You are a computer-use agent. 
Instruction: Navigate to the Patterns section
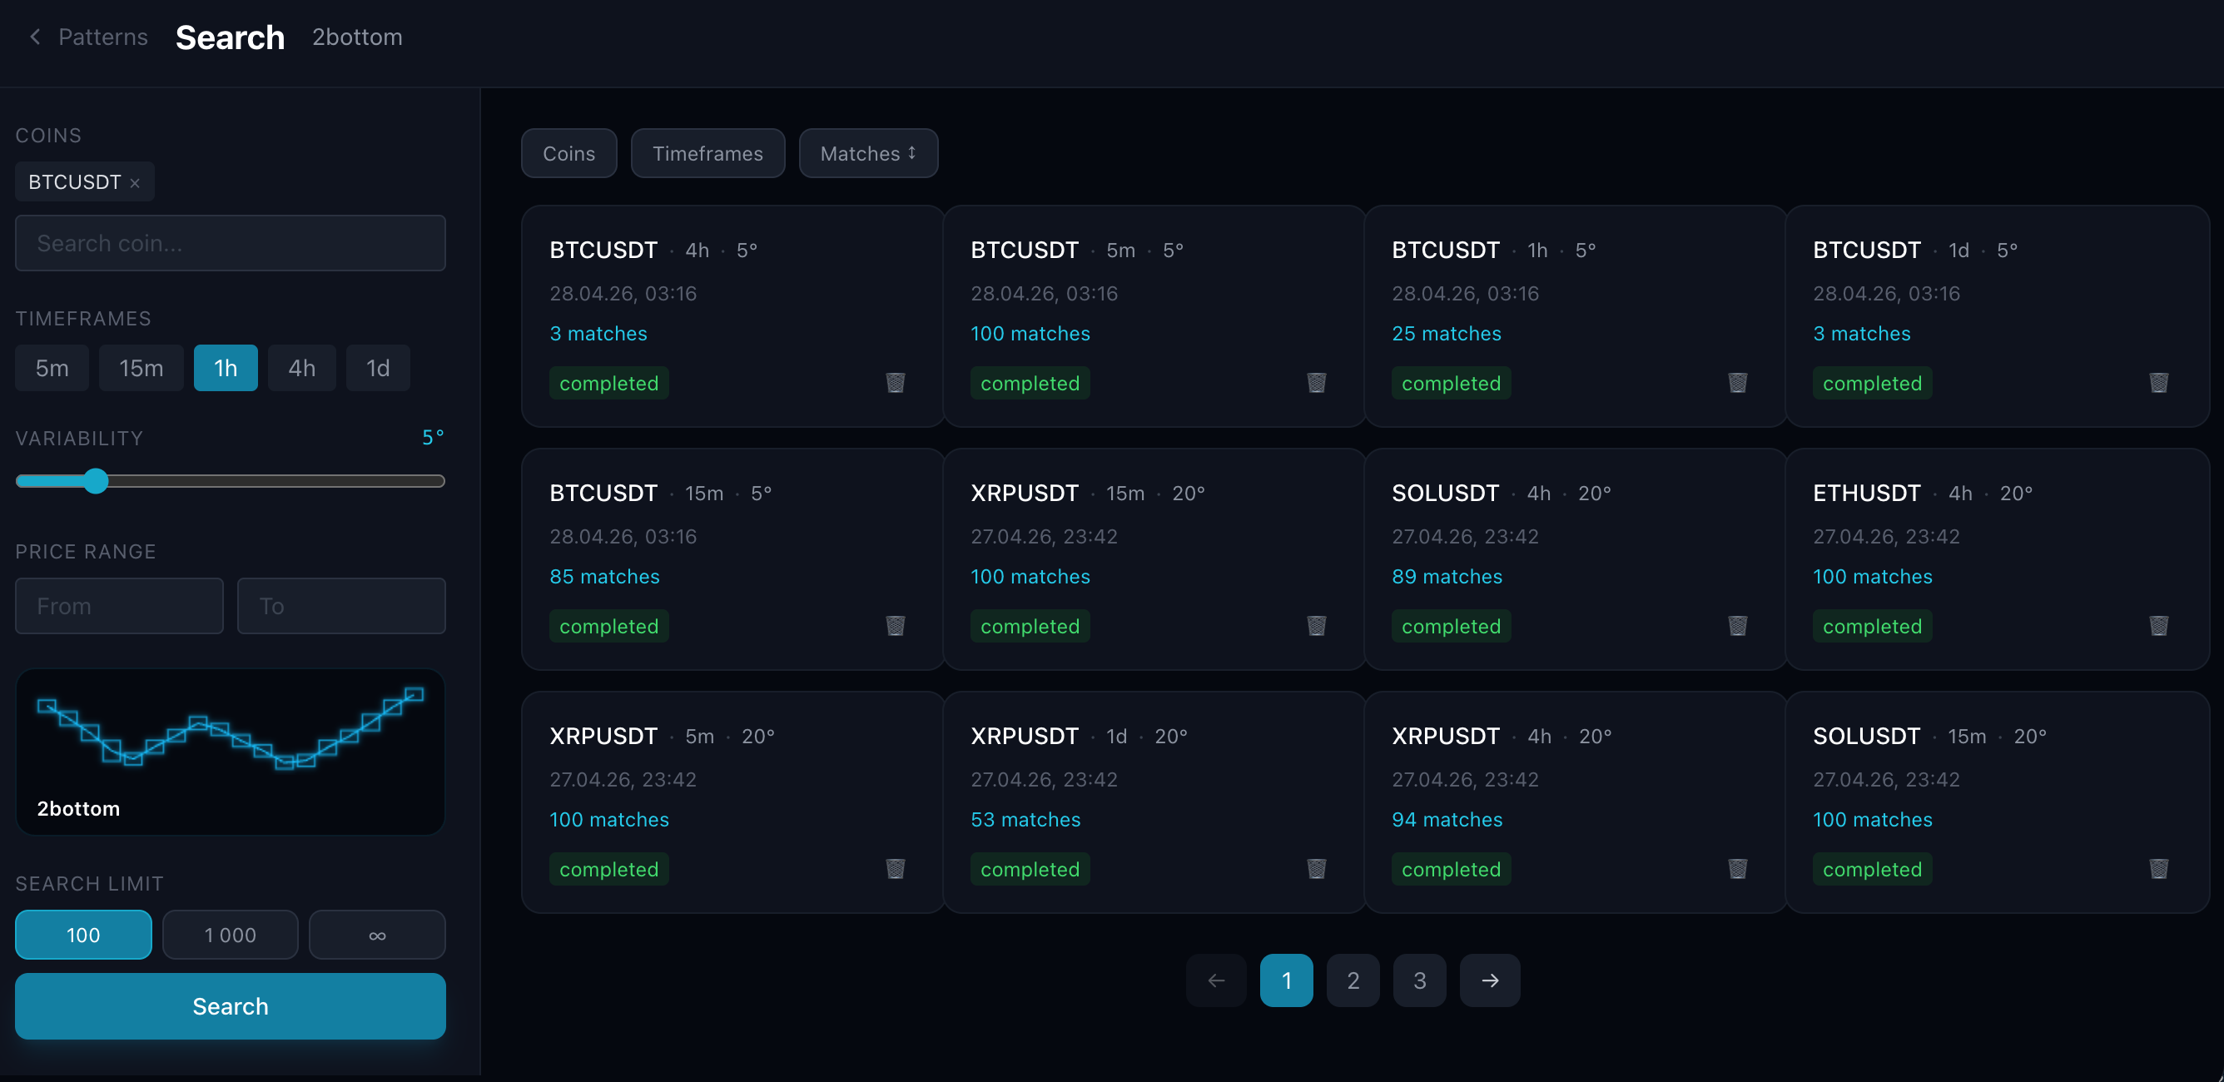coord(102,37)
